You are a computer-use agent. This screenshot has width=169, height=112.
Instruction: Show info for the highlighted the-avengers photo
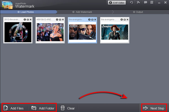point(89,19)
